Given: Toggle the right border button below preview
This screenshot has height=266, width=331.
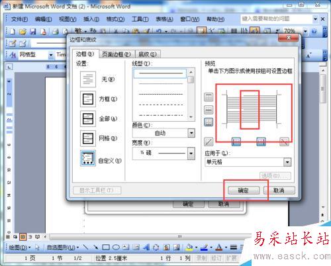Looking at the screenshot, I should click(261, 142).
